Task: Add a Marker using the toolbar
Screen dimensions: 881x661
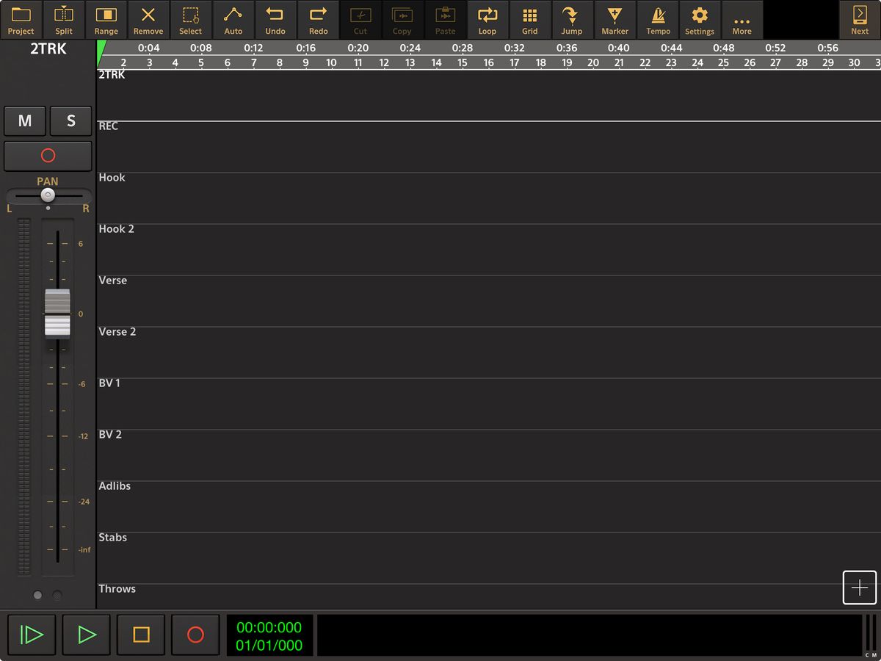Action: 614,20
